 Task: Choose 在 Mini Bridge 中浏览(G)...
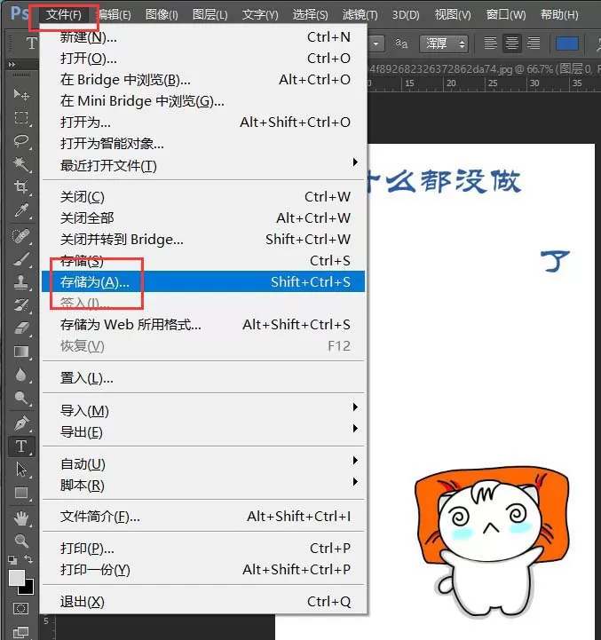click(x=203, y=101)
